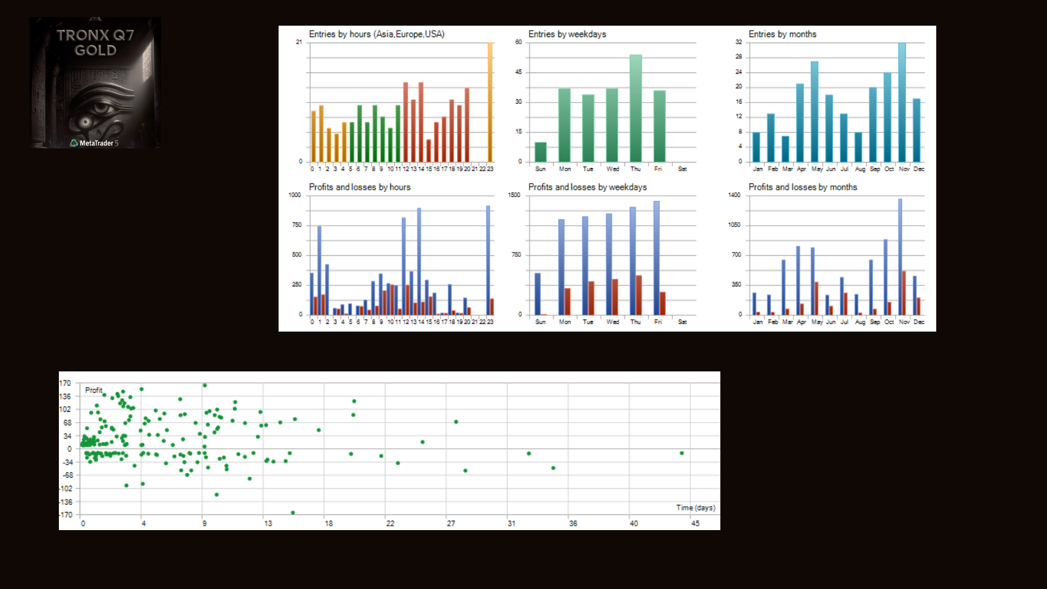Click the lowest scatter point near -170
Viewport: 1047px width, 589px height.
click(293, 513)
